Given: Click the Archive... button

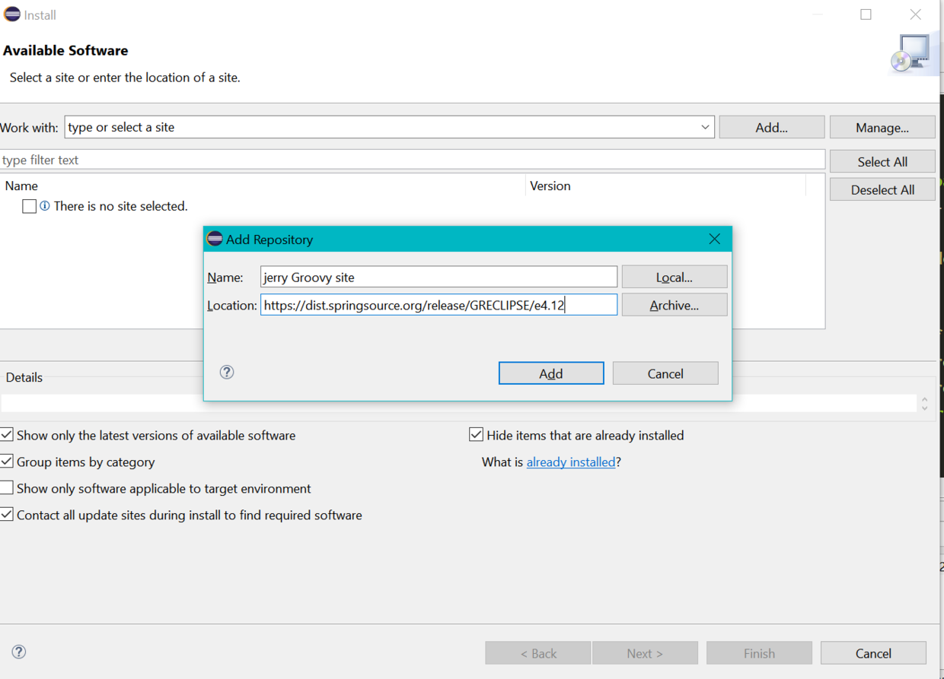Looking at the screenshot, I should (675, 305).
